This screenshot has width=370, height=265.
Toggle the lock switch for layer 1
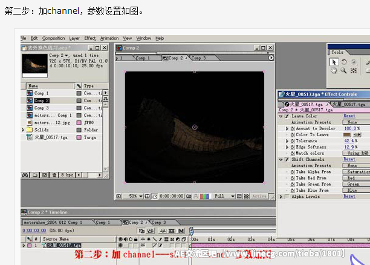pos(135,246)
